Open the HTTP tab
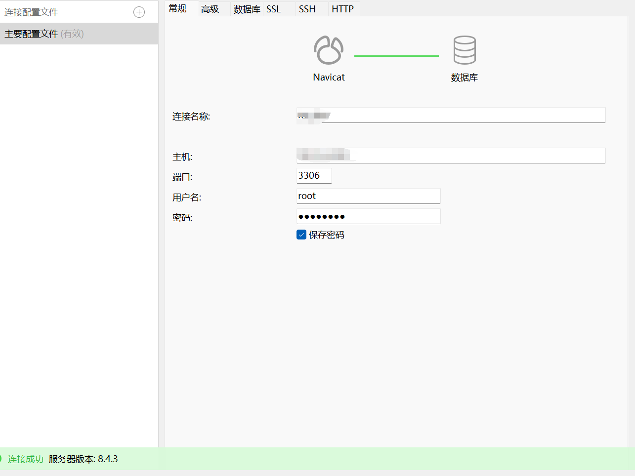Viewport: 635px width, 476px height. 343,9
